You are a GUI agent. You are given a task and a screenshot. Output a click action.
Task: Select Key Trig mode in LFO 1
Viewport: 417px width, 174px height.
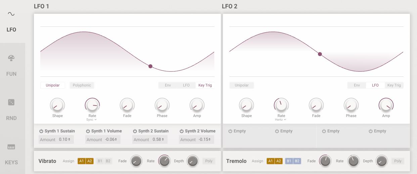pyautogui.click(x=205, y=85)
